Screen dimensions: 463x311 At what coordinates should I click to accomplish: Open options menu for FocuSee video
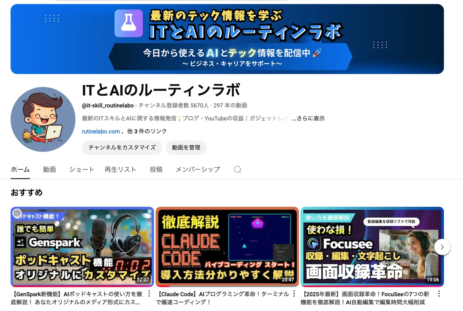439,294
